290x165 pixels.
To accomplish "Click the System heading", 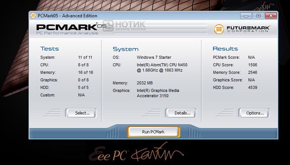I will [x=126, y=49].
